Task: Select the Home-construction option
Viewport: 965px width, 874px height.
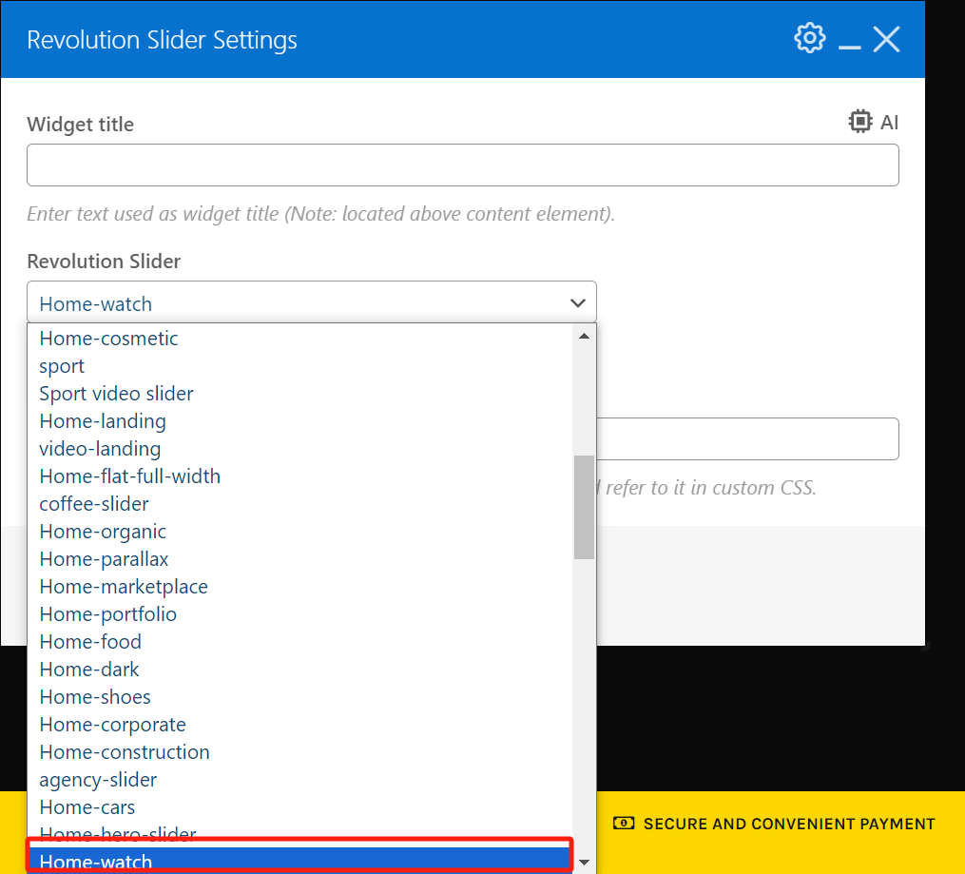Action: (x=125, y=752)
